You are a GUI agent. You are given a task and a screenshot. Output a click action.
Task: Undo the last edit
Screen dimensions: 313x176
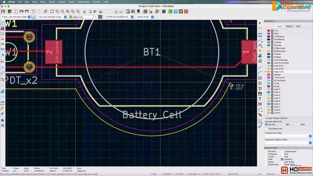pyautogui.click(x=33, y=12)
